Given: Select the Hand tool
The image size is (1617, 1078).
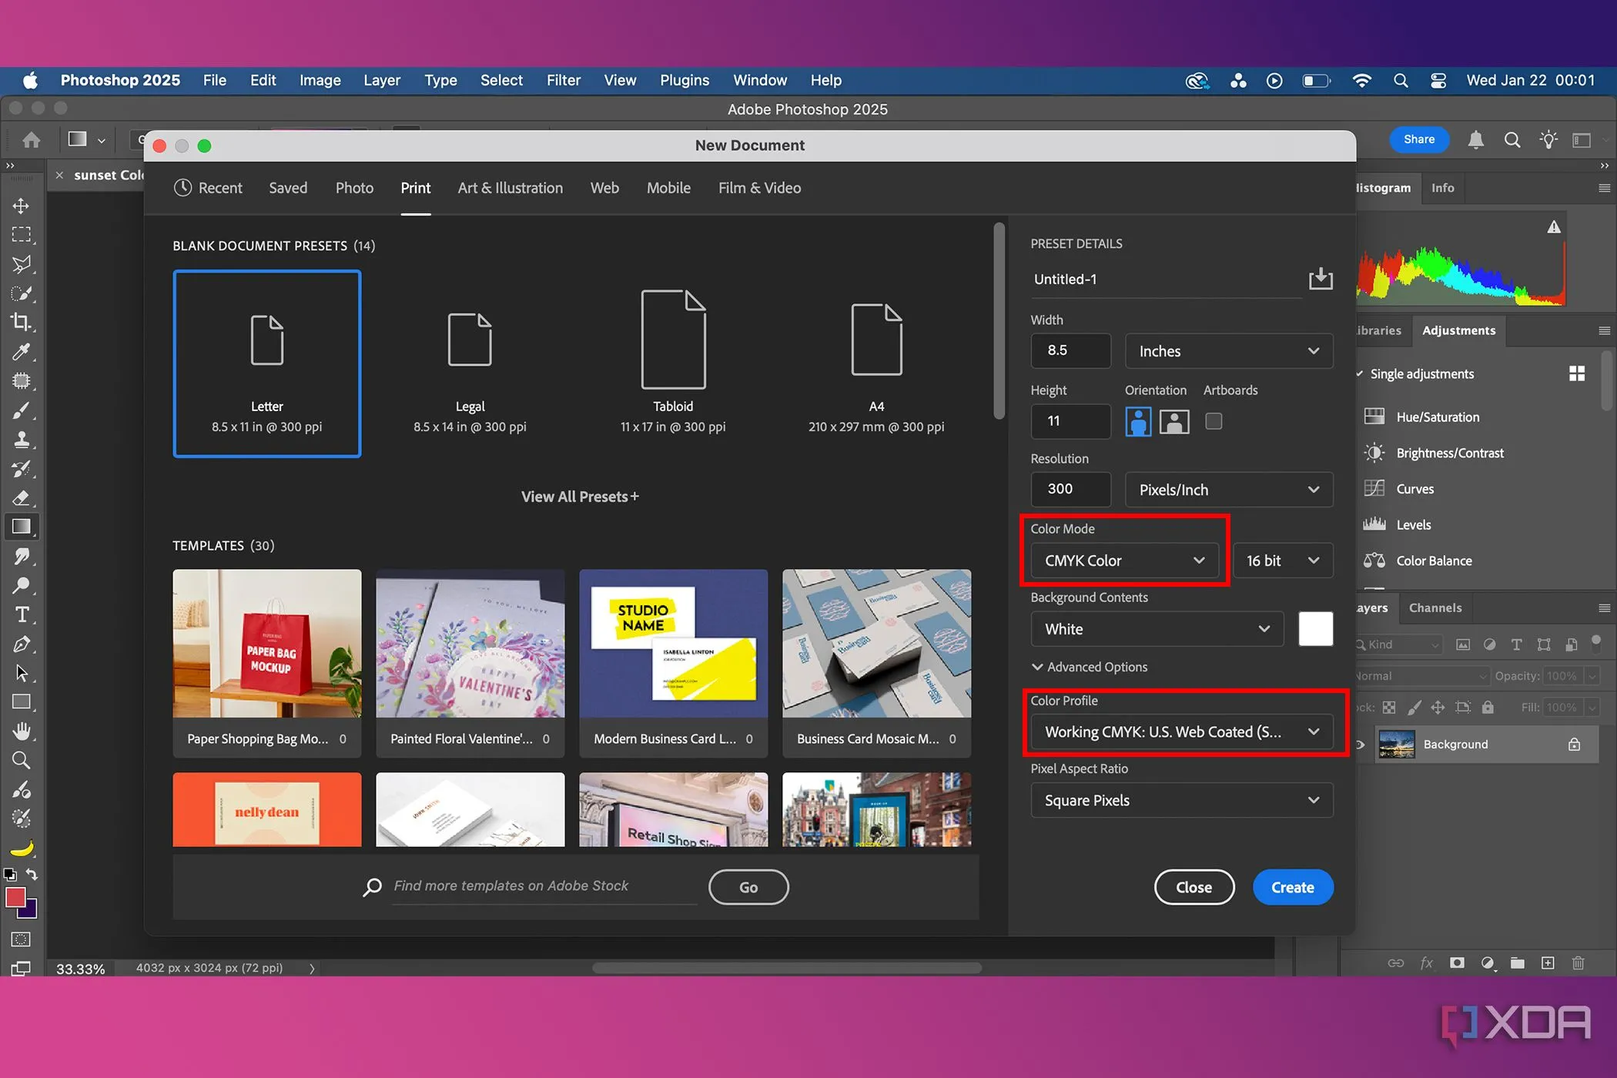Looking at the screenshot, I should [x=21, y=731].
